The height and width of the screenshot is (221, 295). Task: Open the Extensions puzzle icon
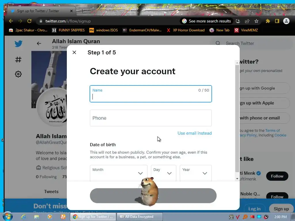tap(268, 21)
